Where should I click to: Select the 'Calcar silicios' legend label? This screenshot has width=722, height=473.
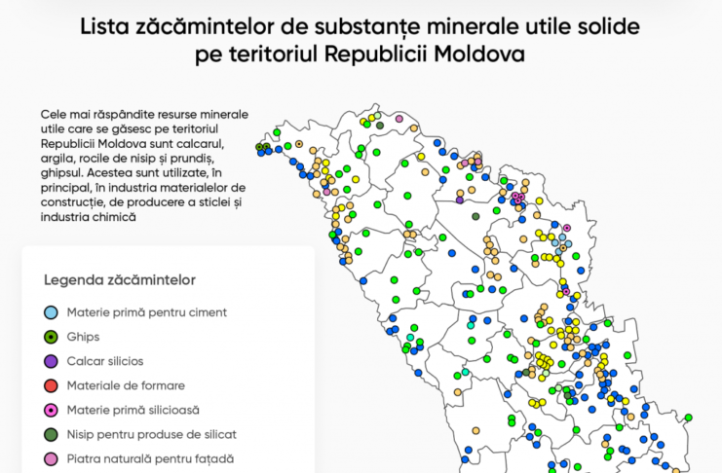click(x=105, y=361)
